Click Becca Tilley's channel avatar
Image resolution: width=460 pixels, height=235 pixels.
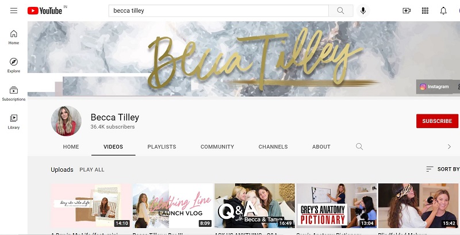(66, 121)
